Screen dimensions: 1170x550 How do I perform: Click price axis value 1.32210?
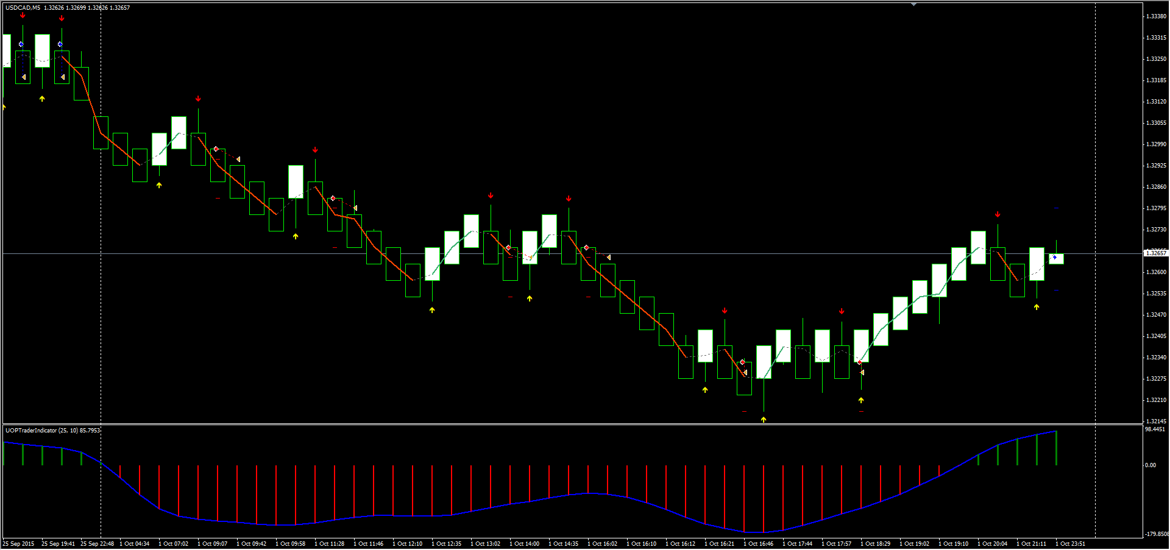pos(1157,400)
